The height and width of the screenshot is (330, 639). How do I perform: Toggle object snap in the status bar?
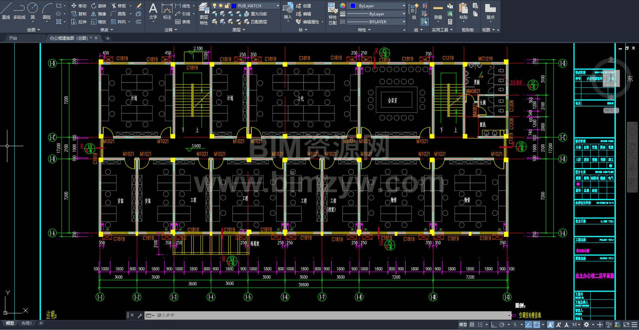click(537, 325)
